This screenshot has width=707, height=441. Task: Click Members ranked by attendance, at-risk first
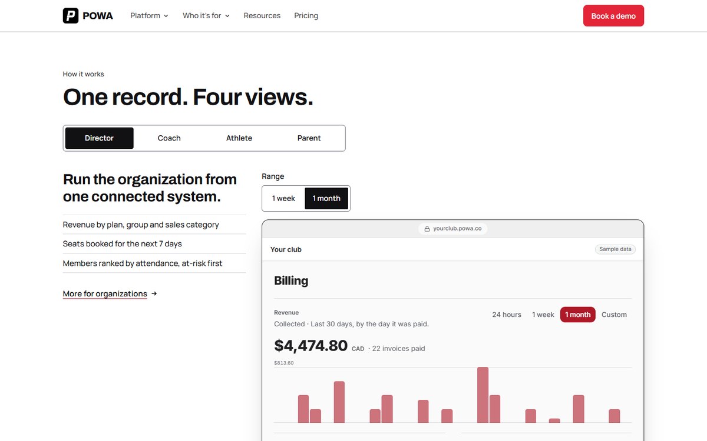point(143,263)
